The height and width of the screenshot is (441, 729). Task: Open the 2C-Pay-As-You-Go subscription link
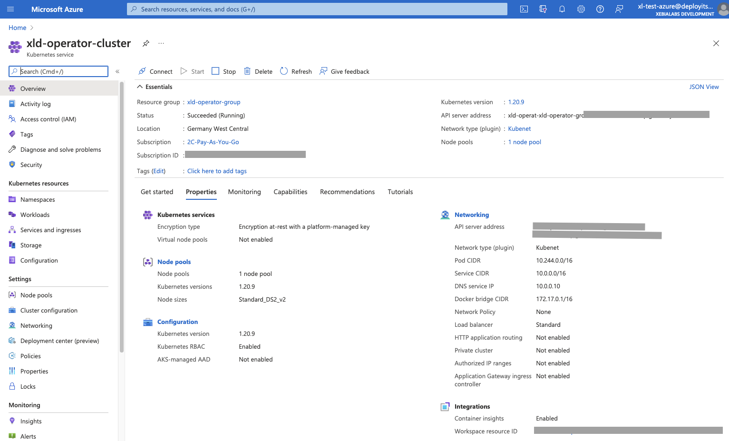213,142
